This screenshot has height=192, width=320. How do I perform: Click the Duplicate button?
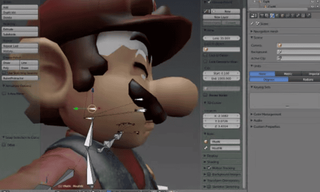tap(20, 12)
